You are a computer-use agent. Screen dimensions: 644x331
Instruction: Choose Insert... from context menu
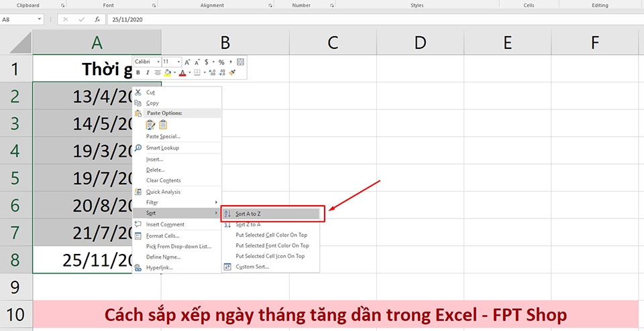pyautogui.click(x=176, y=159)
